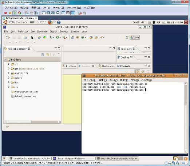Collapse the bc9-leds project node
The image size is (190, 166).
pos(5,60)
